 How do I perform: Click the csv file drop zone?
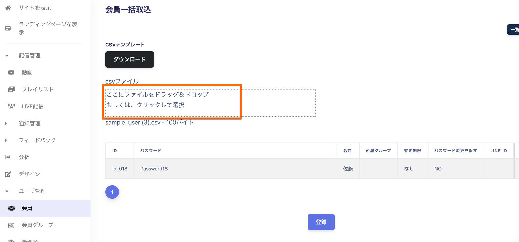tap(210, 103)
